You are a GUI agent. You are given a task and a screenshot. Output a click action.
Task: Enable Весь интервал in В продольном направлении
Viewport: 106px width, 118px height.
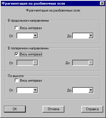(17, 28)
